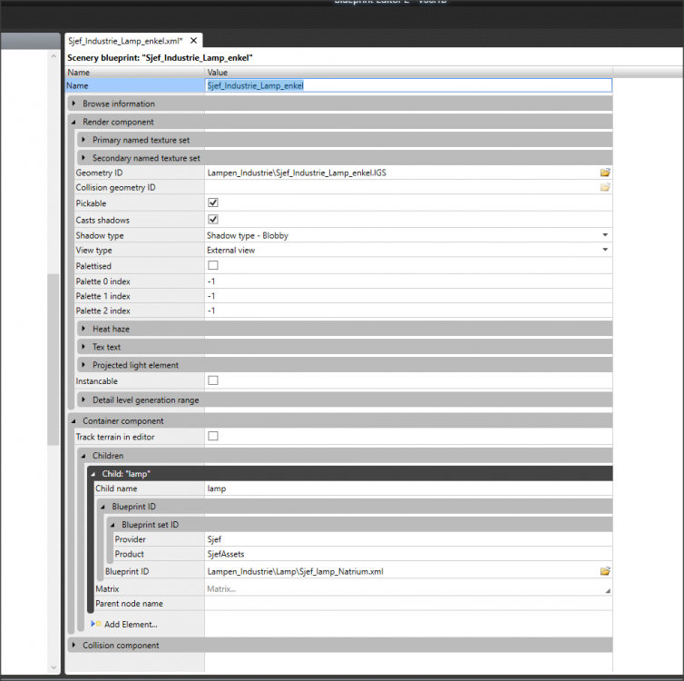This screenshot has width=684, height=681.
Task: Open the View type dropdown
Action: [604, 250]
